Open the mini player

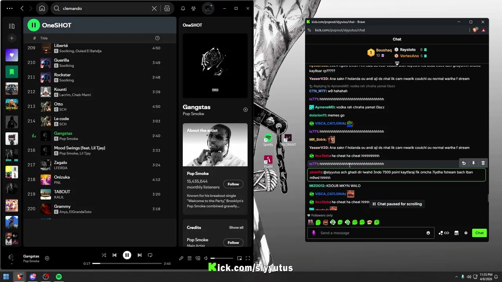coord(240,258)
